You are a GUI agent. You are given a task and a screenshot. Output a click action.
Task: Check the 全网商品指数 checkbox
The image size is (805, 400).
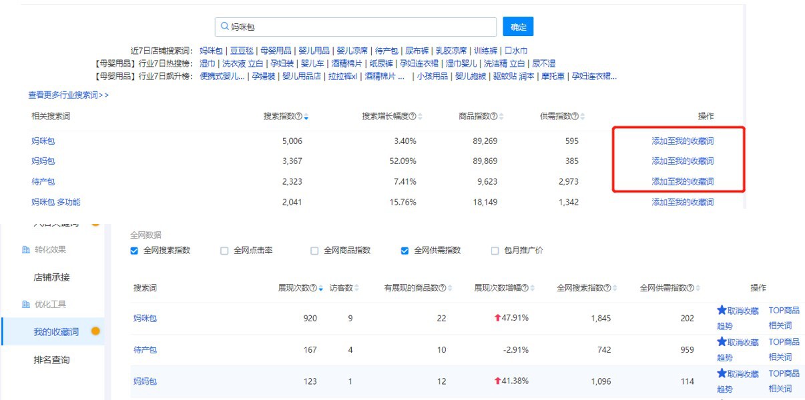pos(314,251)
